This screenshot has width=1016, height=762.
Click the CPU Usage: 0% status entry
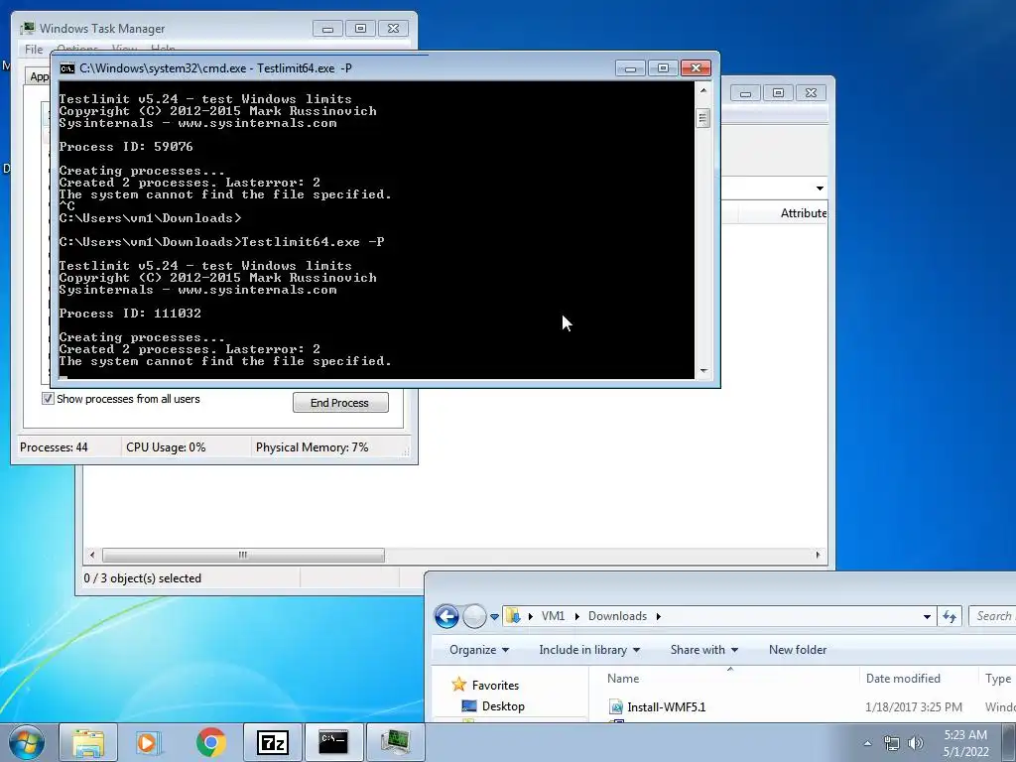(x=166, y=447)
